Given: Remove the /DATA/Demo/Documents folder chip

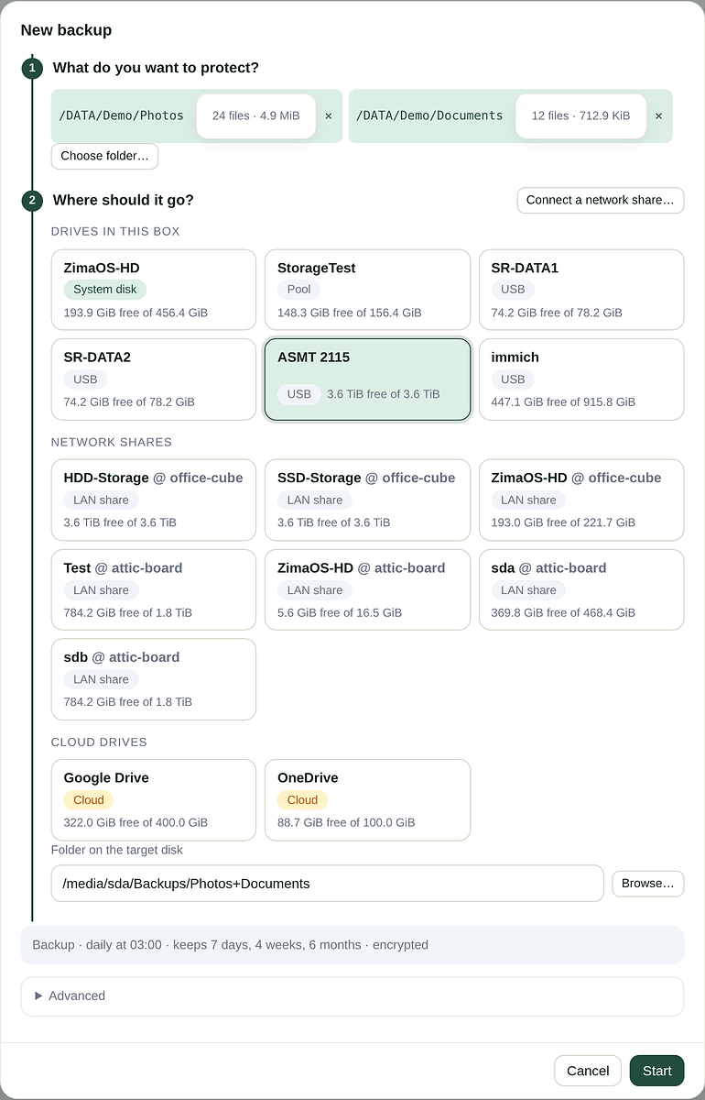Looking at the screenshot, I should pos(658,116).
